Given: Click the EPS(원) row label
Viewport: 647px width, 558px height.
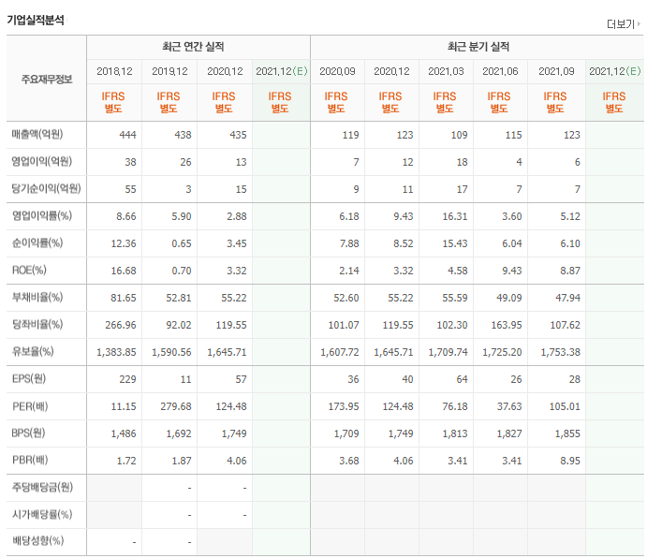Looking at the screenshot, I should click(29, 378).
